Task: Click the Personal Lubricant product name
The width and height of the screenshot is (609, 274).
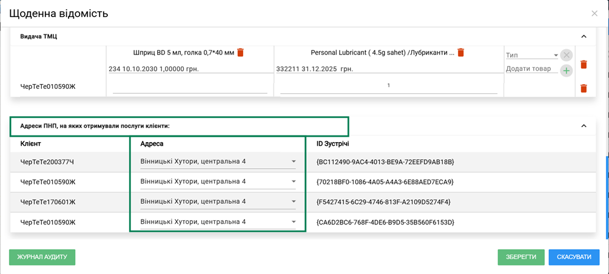Action: tap(383, 52)
